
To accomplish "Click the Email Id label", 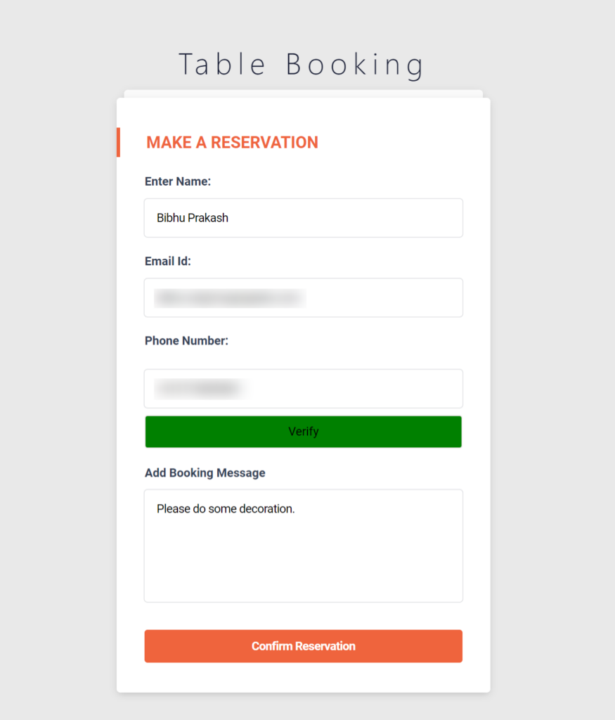I will point(167,261).
